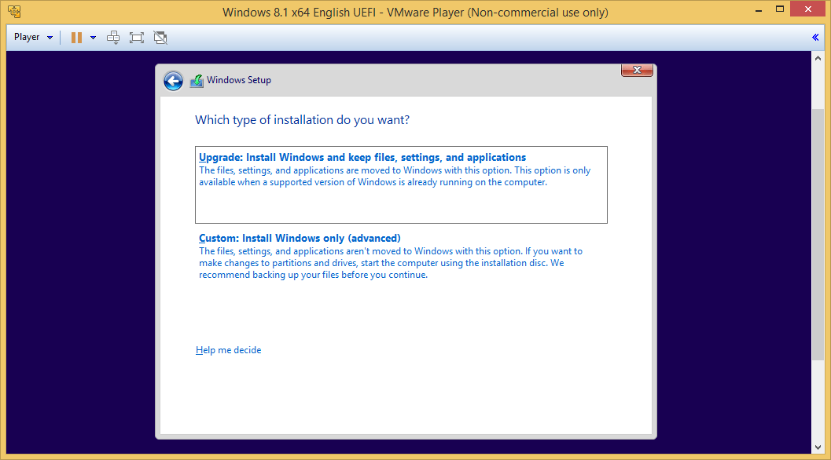The image size is (831, 460).
Task: Expand the power options dropdown arrow
Action: point(93,38)
